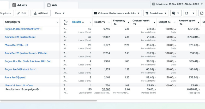Switch to the Ad sets tab
The image size is (205, 109).
(x=27, y=5)
